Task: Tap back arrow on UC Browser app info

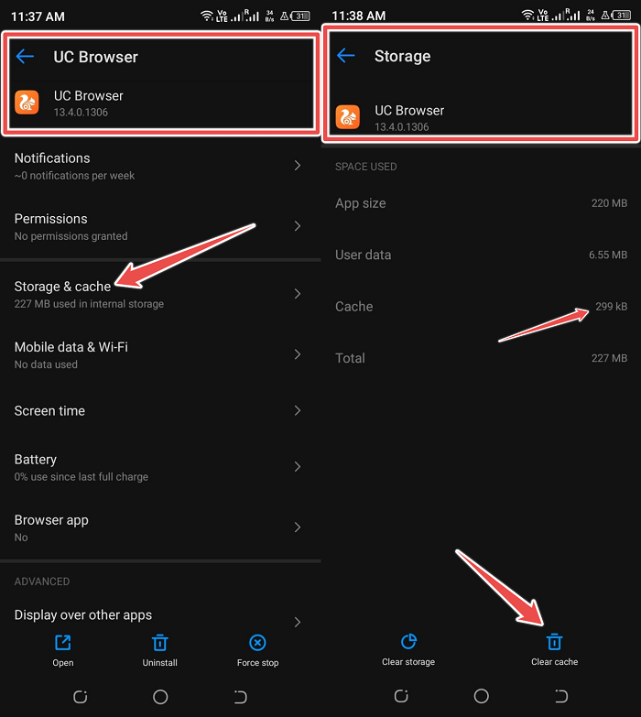Action: (x=25, y=57)
